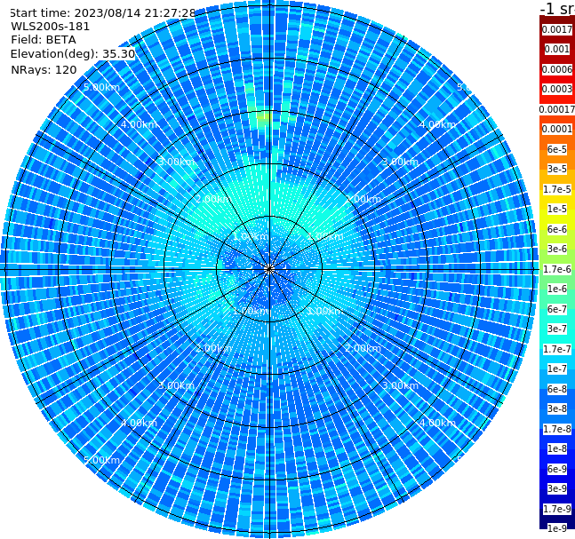Click the NRays: 120 label
The width and height of the screenshot is (575, 539).
[44, 69]
